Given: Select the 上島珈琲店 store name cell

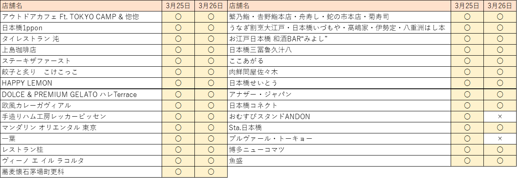Looking at the screenshot, I should point(81,50).
